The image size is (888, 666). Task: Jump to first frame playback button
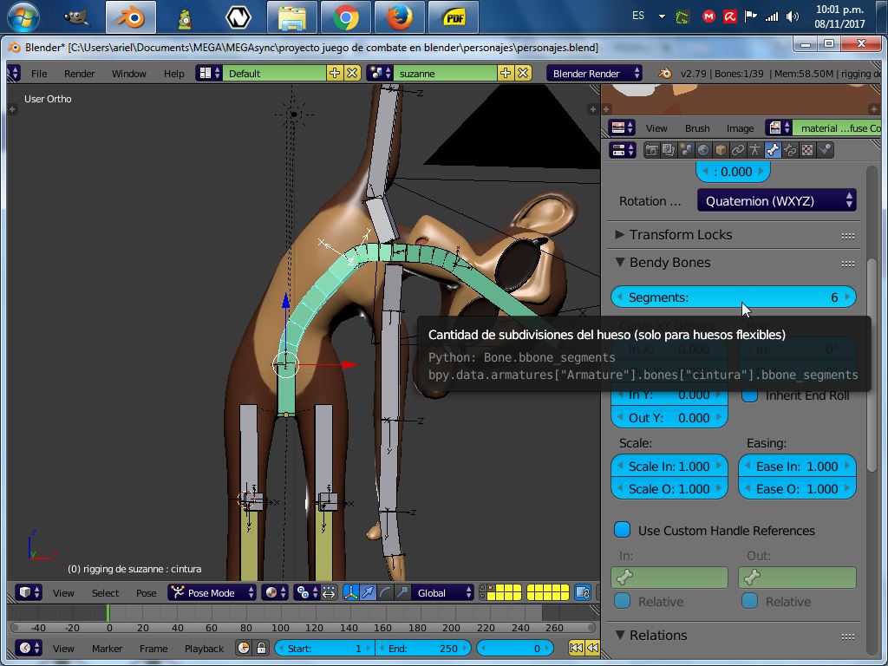tap(576, 648)
